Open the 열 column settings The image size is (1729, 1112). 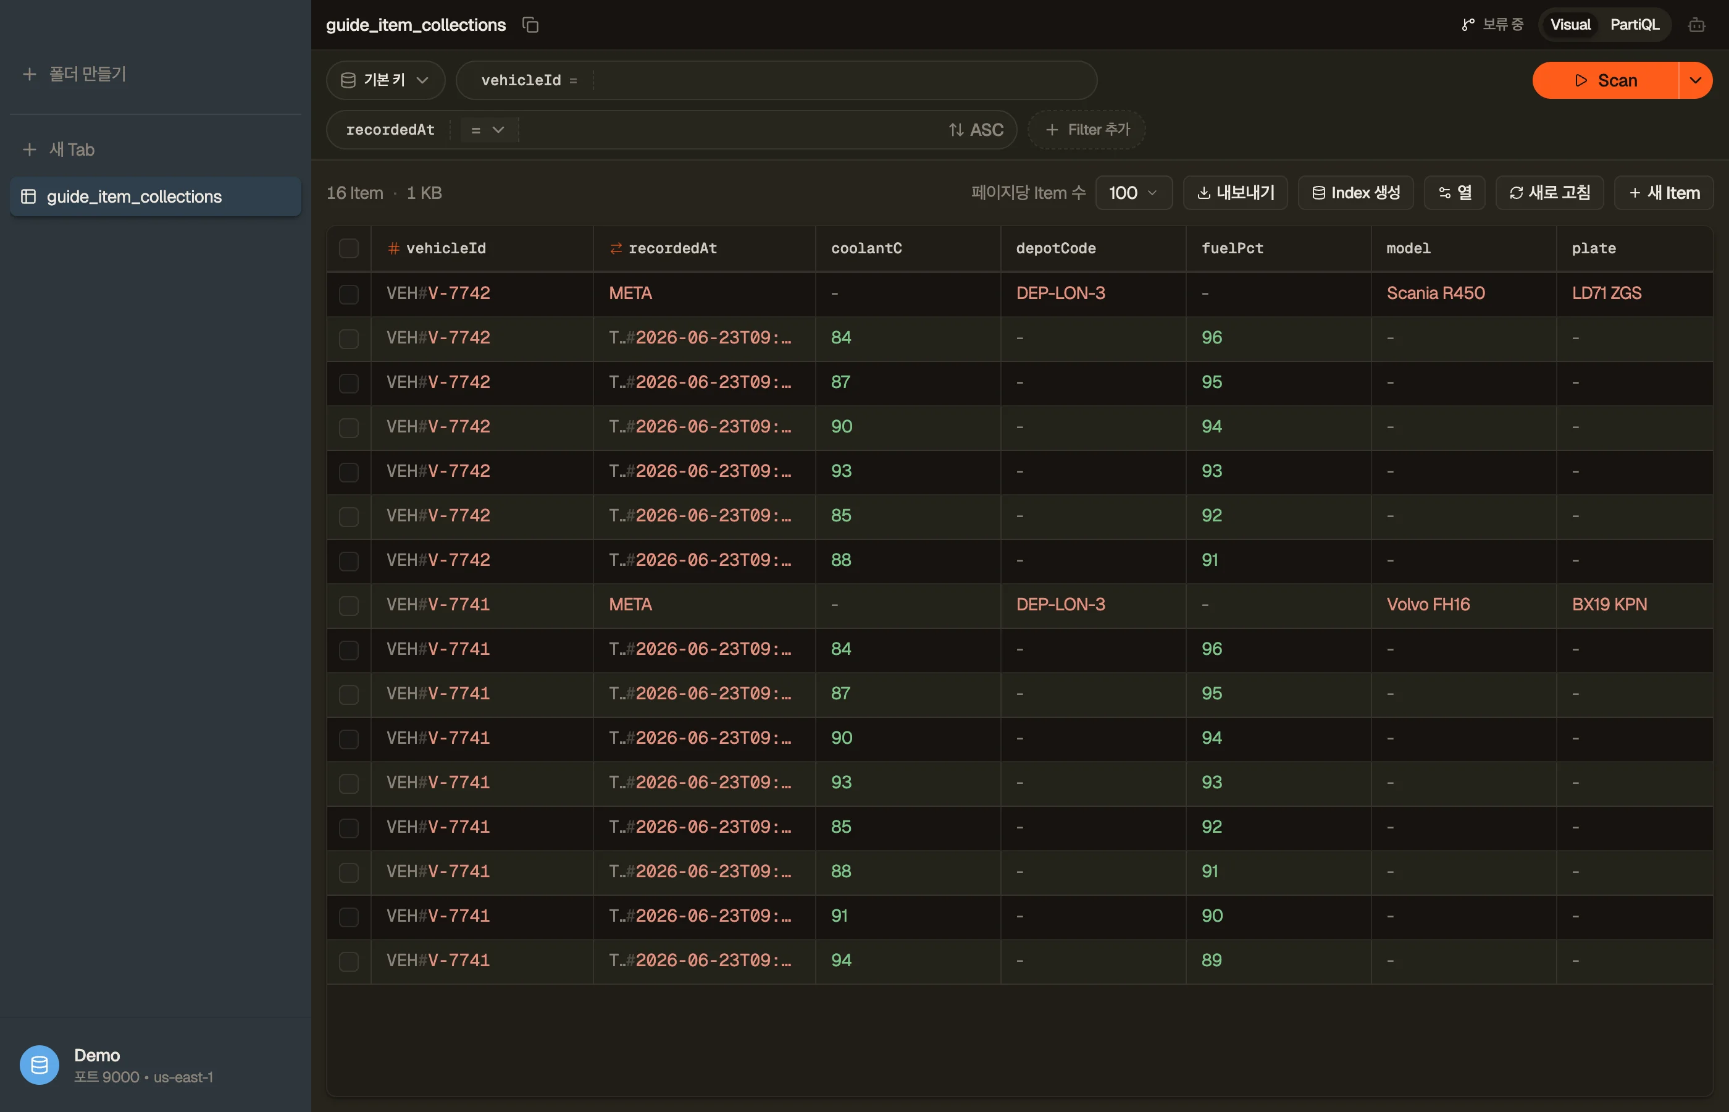[1454, 193]
